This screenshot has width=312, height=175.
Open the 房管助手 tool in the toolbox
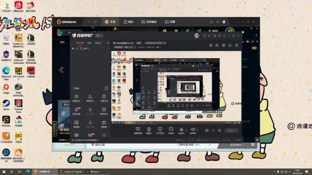pos(90,98)
